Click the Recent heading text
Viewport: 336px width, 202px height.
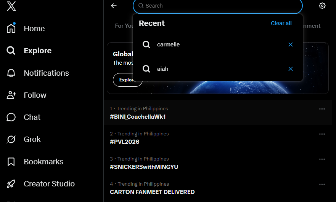coord(152,23)
